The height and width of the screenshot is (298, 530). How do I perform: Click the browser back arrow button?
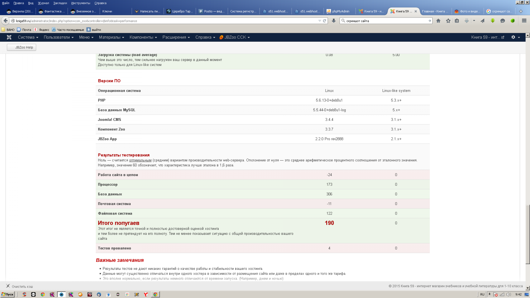point(5,21)
